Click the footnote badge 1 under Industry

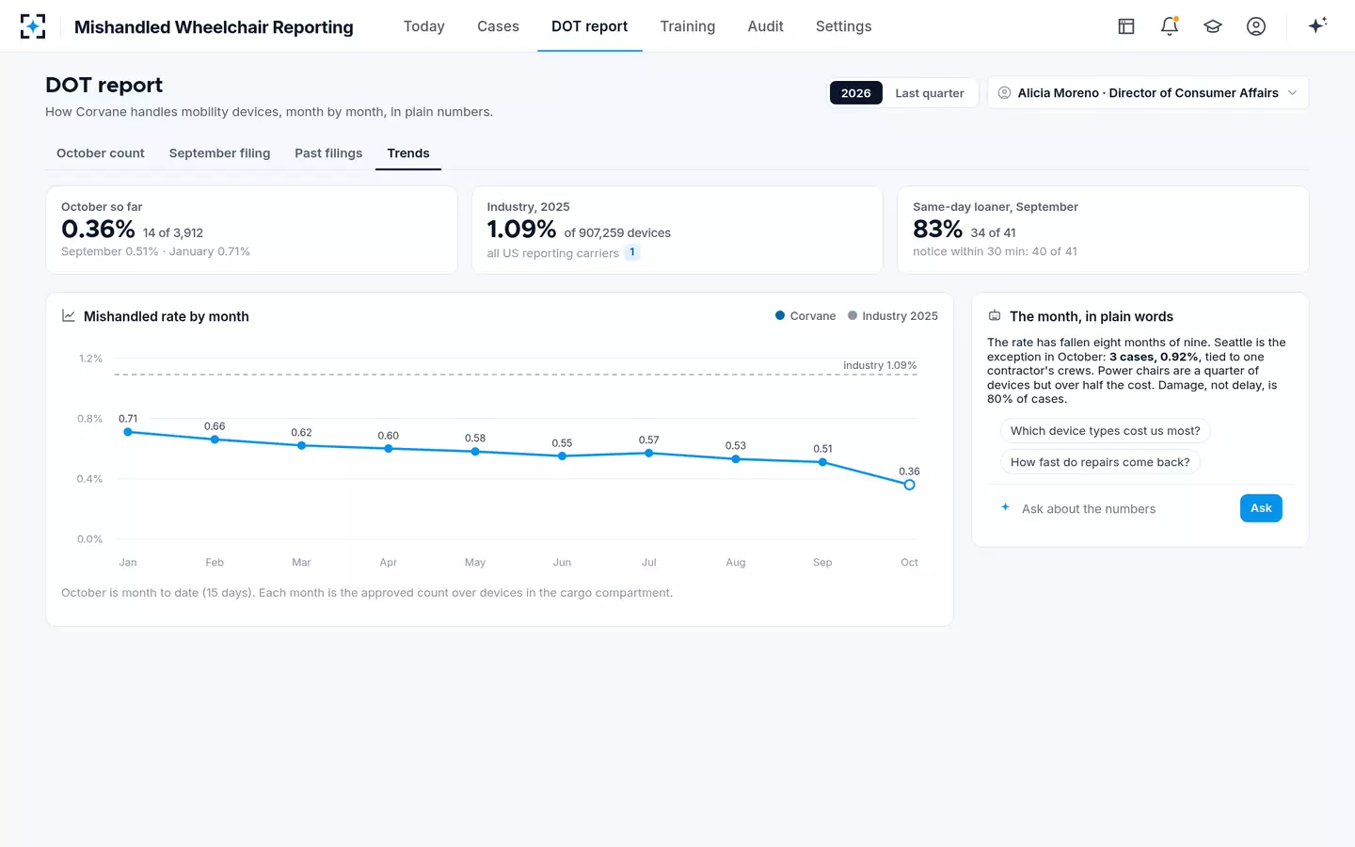pyautogui.click(x=632, y=252)
